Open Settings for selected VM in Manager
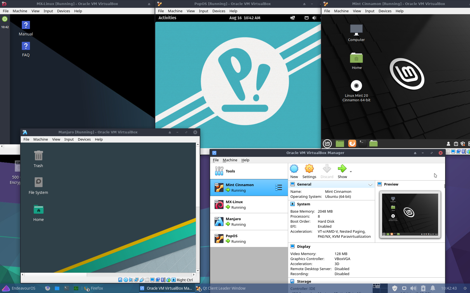 [309, 171]
